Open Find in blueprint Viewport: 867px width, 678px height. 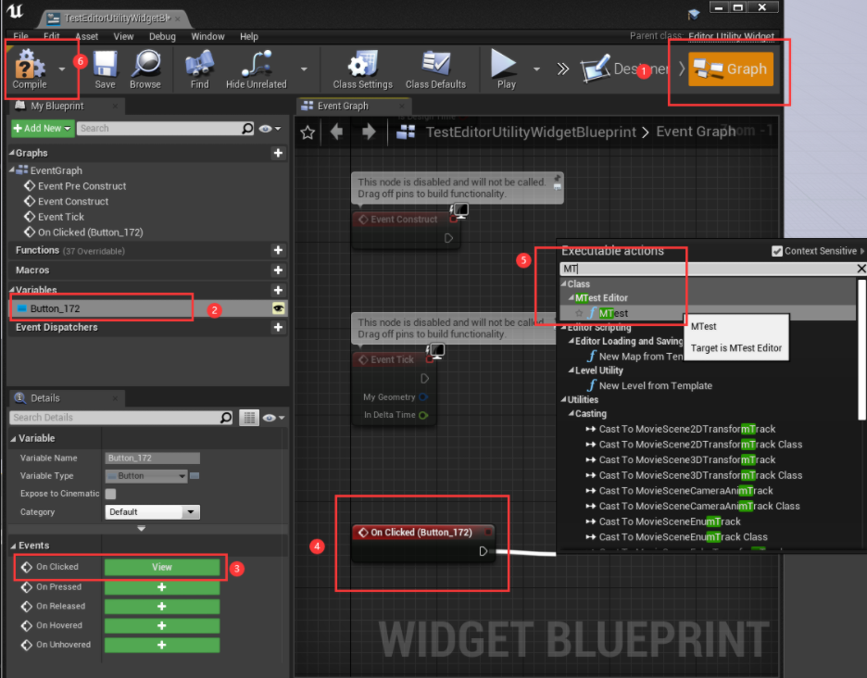click(199, 69)
